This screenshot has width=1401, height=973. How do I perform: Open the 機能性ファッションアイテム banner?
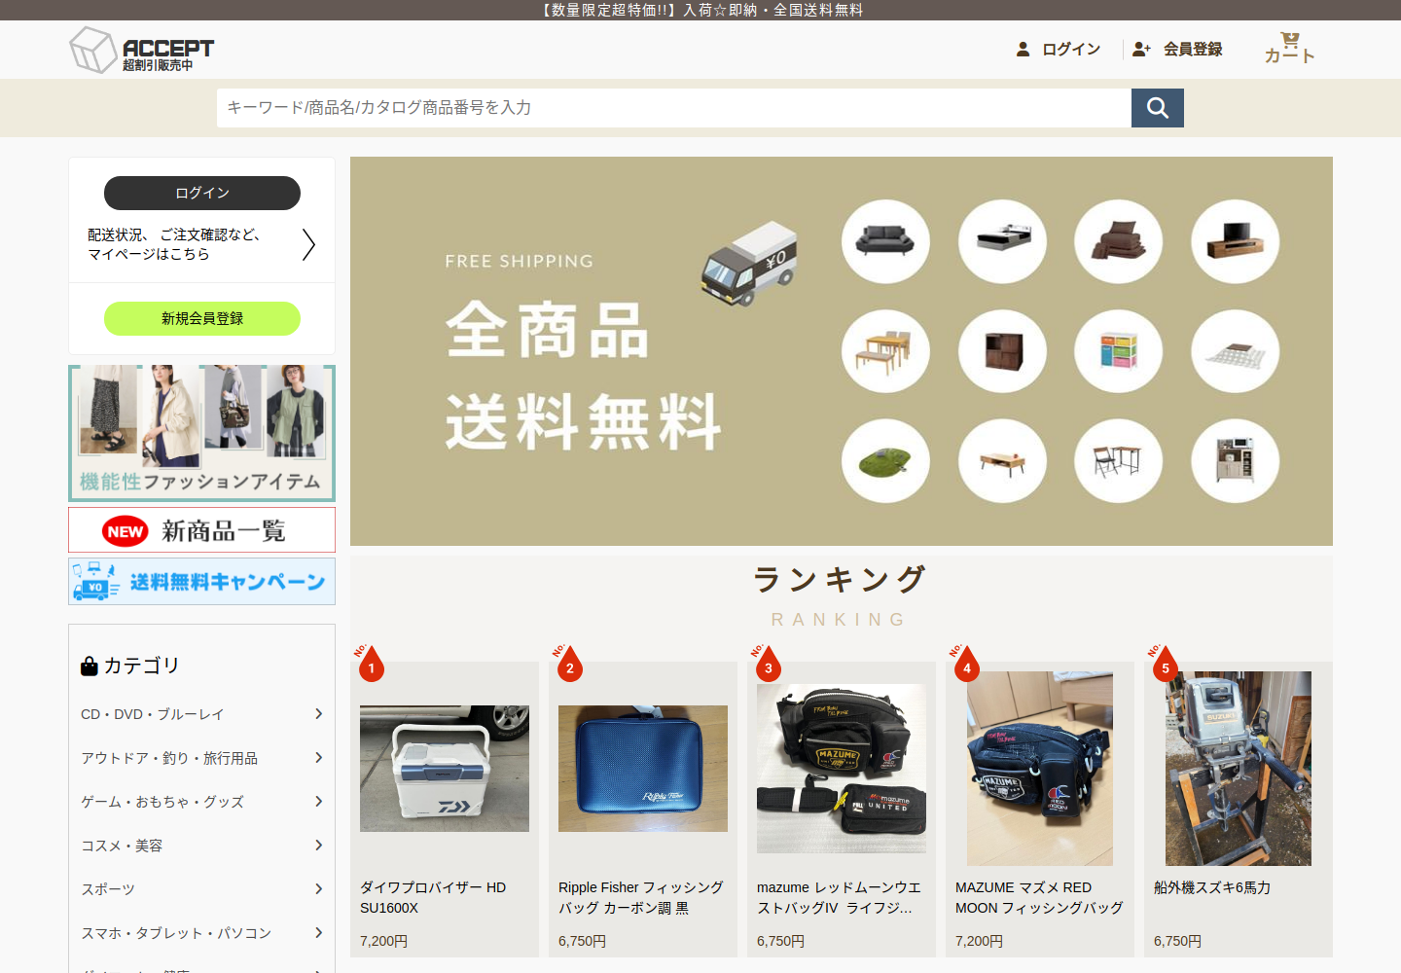(201, 433)
